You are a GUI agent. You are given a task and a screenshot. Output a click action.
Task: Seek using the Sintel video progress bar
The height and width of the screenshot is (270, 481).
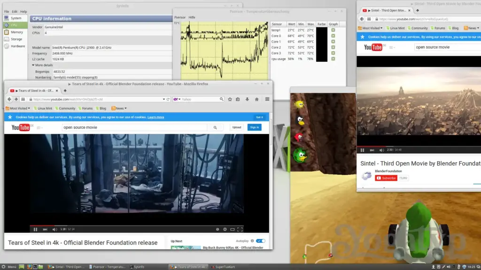[x=419, y=146]
